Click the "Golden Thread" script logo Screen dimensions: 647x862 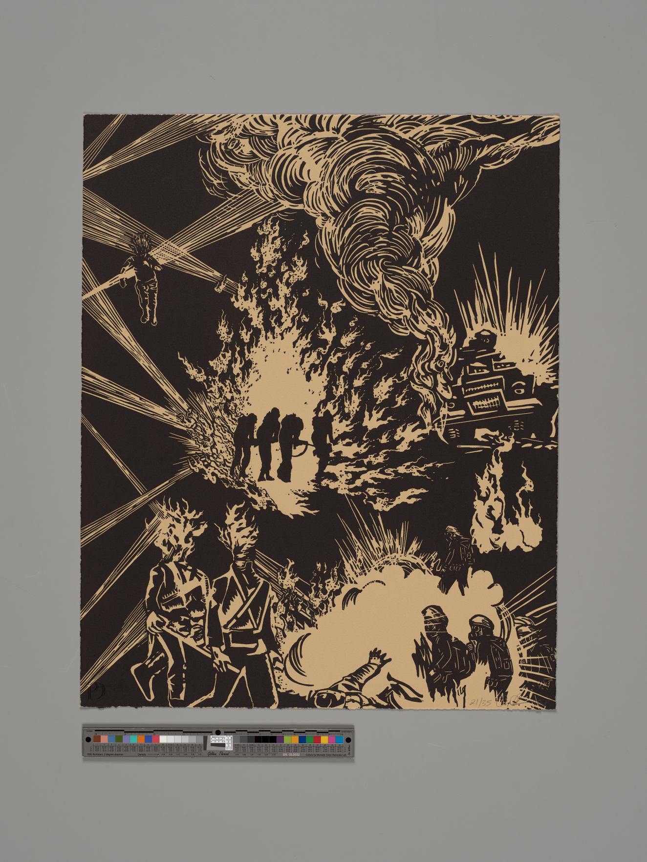(218, 754)
